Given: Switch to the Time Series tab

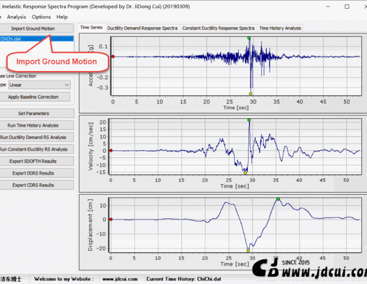Looking at the screenshot, I should pos(92,28).
